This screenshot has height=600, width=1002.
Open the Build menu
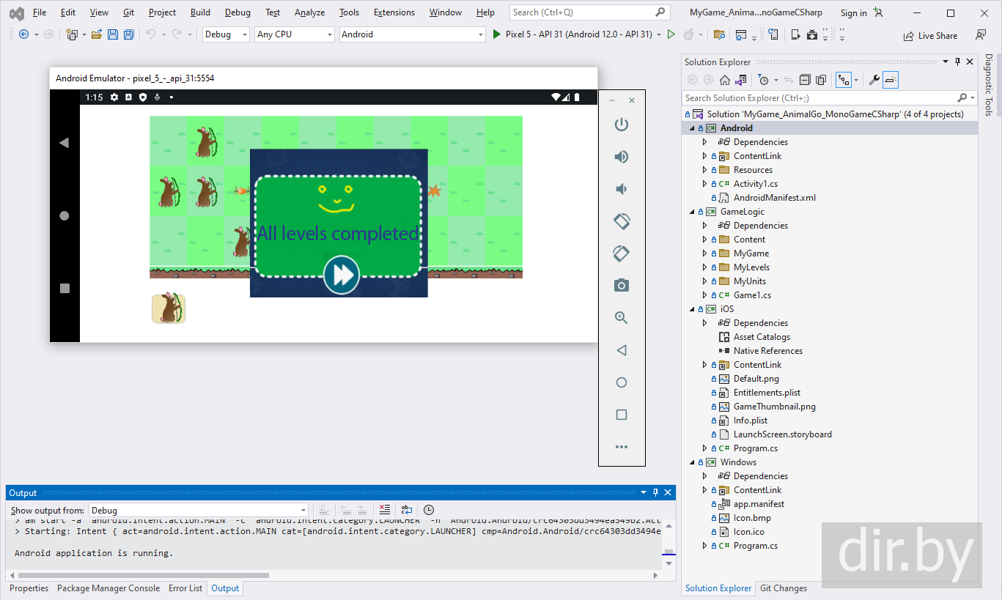coord(200,12)
